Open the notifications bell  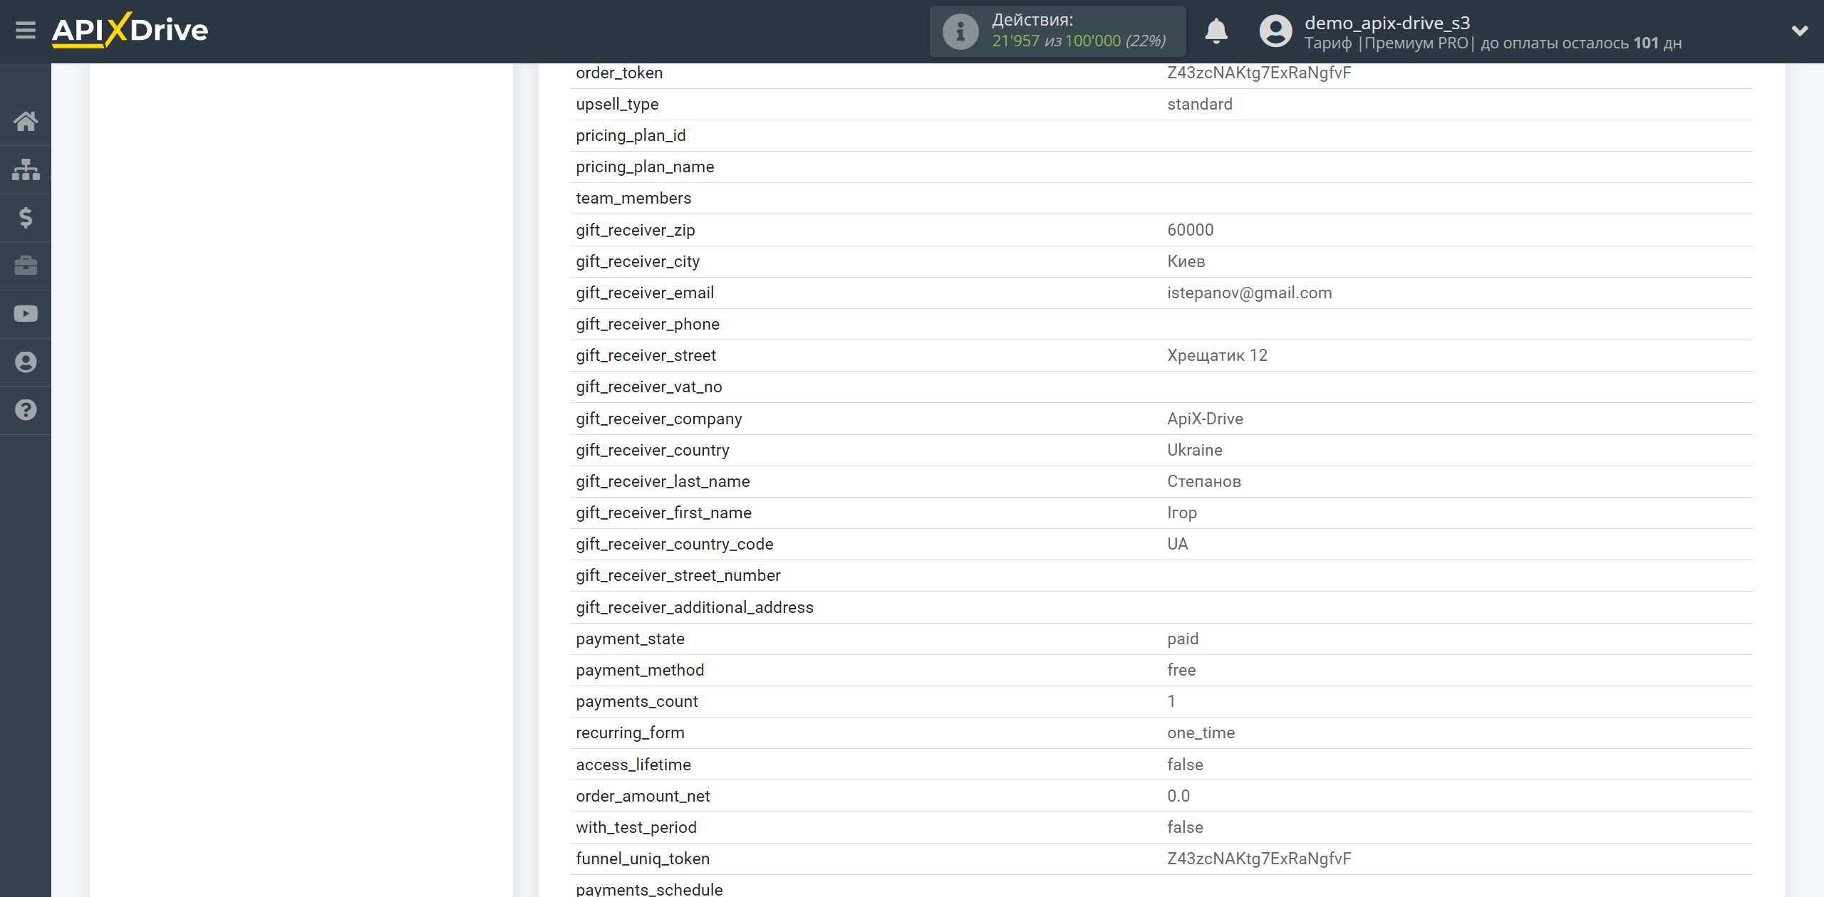(x=1216, y=31)
